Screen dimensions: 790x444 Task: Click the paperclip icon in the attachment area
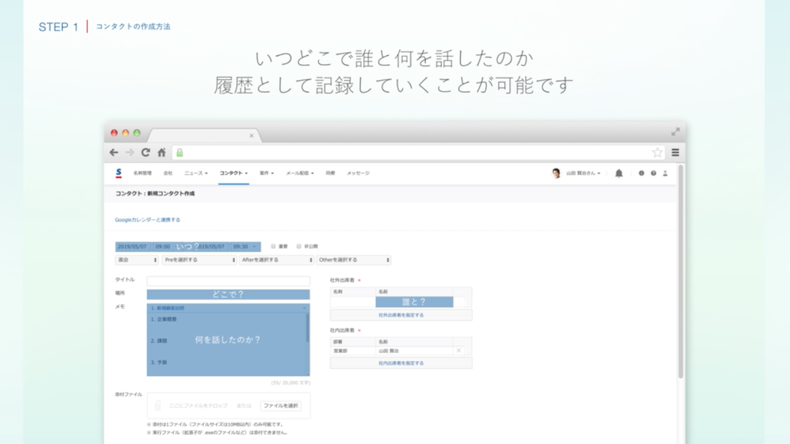(x=157, y=405)
